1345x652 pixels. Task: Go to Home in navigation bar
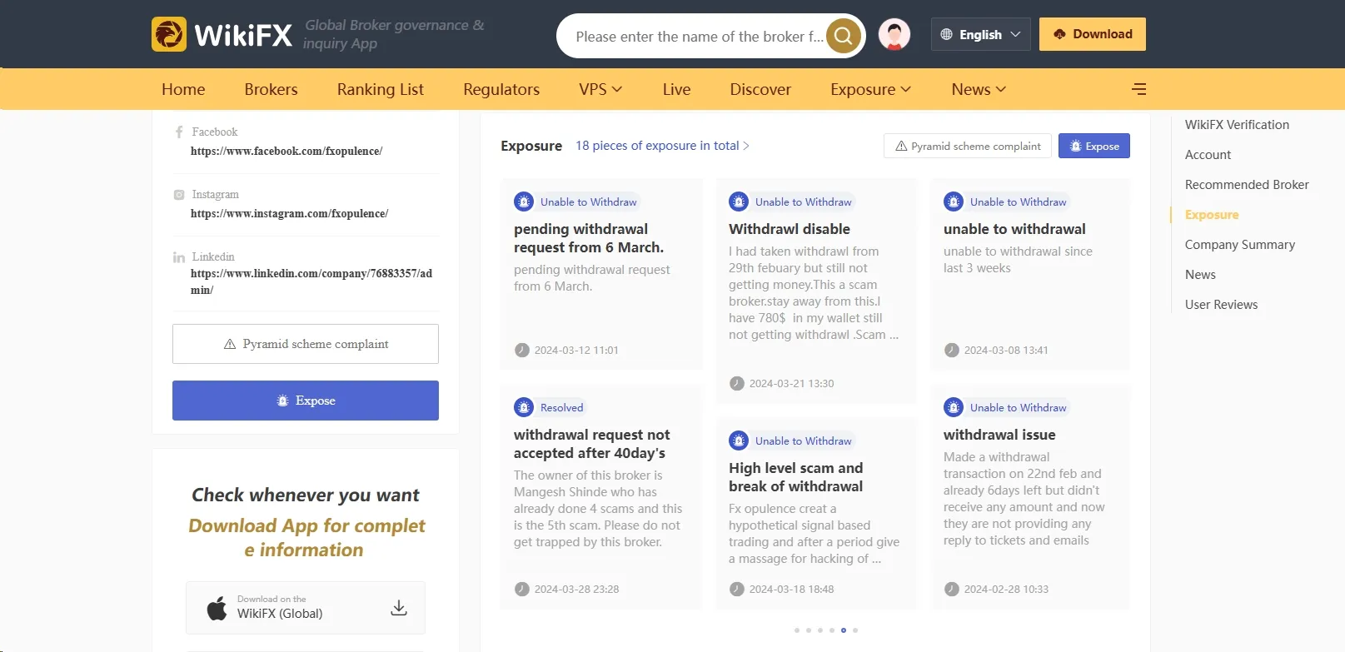pyautogui.click(x=183, y=89)
